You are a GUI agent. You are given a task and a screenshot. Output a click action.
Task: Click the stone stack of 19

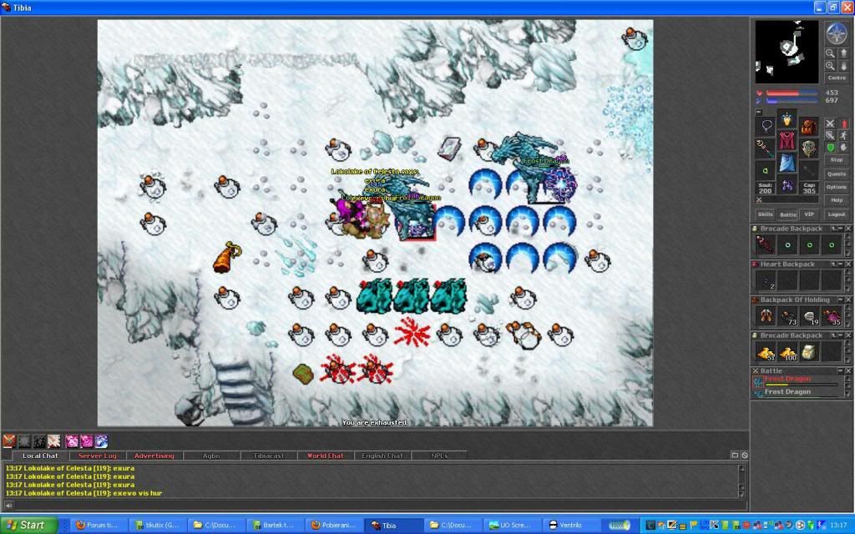click(x=810, y=316)
